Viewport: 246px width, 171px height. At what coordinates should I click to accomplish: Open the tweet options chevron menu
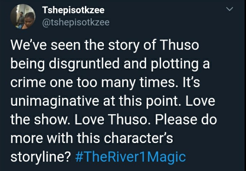(x=230, y=9)
